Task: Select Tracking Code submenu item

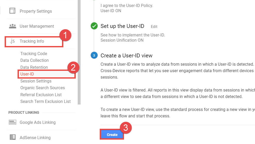Action: [34, 54]
